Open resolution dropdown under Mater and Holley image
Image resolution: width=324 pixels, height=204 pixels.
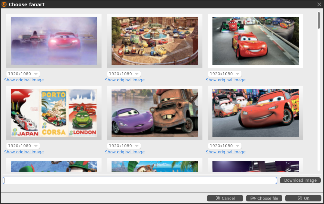click(x=124, y=146)
